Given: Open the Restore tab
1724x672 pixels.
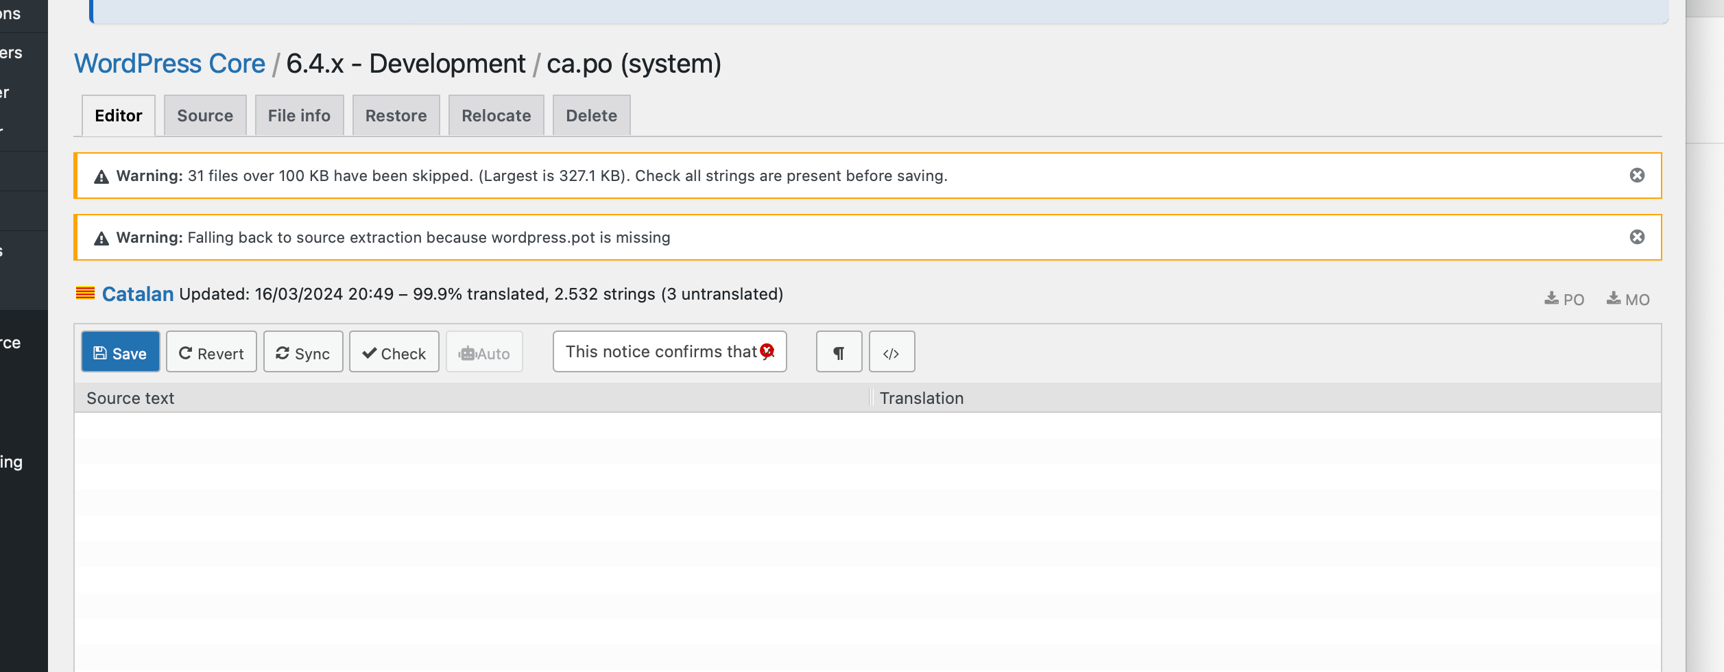Looking at the screenshot, I should point(396,115).
